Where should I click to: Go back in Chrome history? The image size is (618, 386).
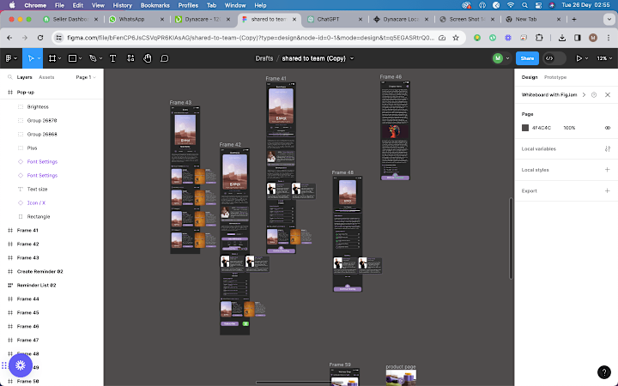[9, 38]
